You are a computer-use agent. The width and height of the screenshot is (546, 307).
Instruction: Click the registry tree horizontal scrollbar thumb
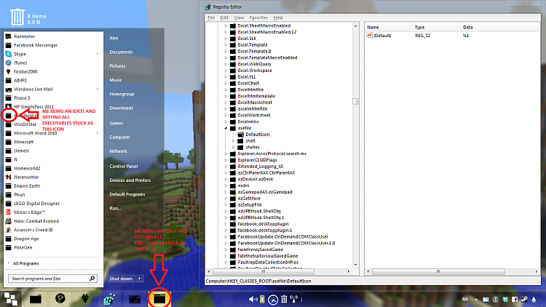click(x=264, y=271)
